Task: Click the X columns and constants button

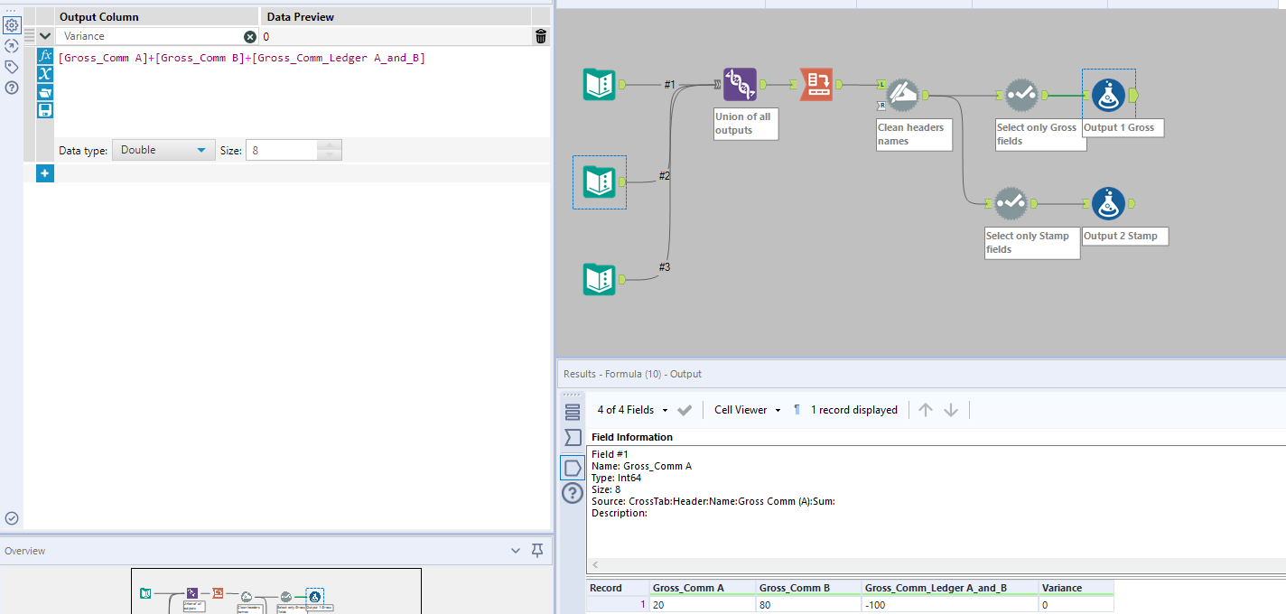Action: (45, 74)
